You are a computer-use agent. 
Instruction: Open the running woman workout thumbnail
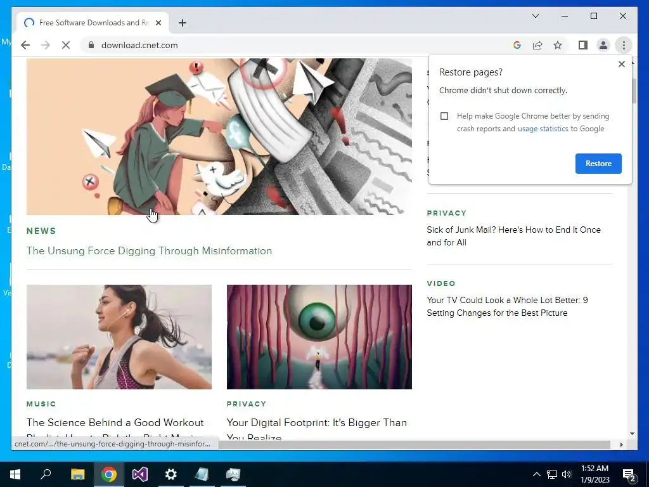tap(119, 337)
